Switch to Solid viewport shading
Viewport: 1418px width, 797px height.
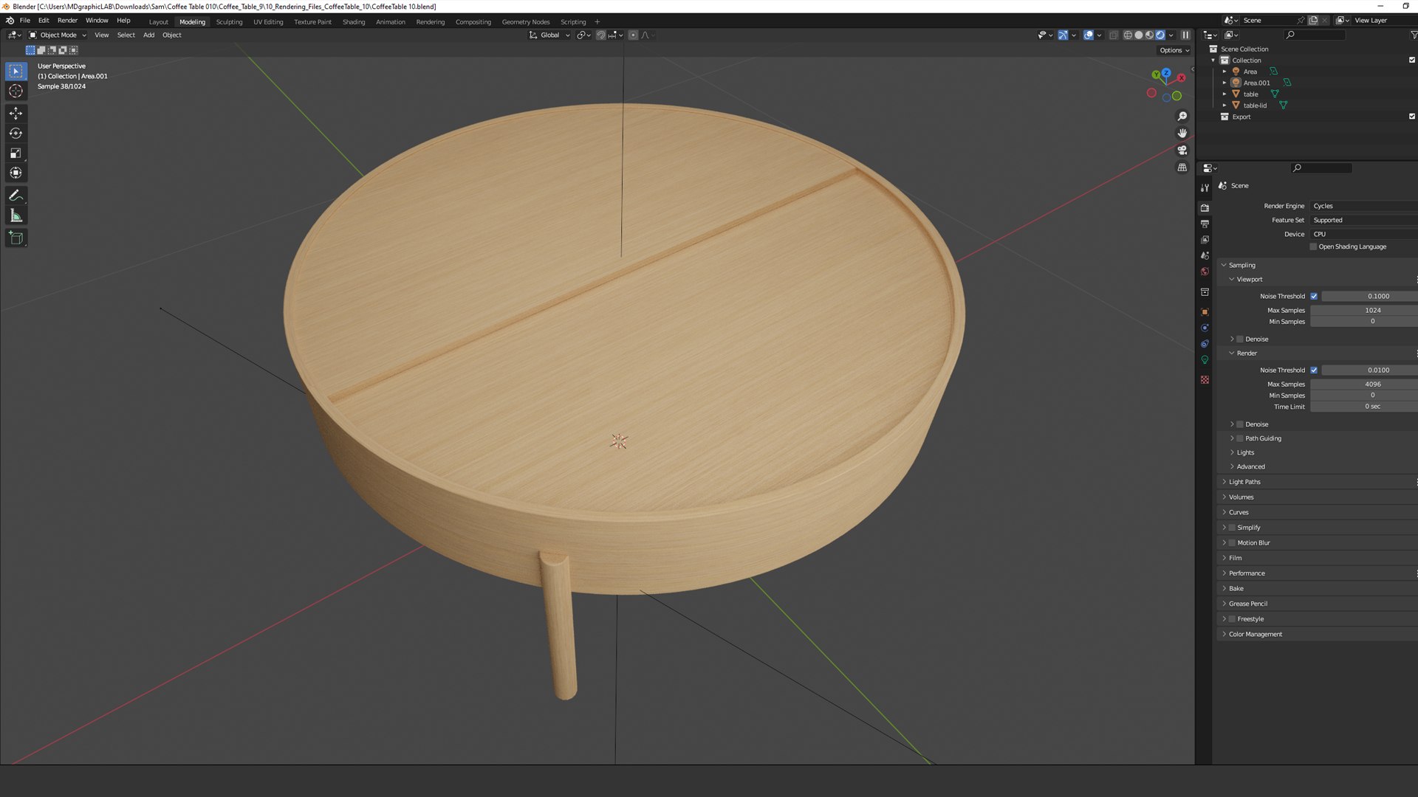[x=1138, y=35]
